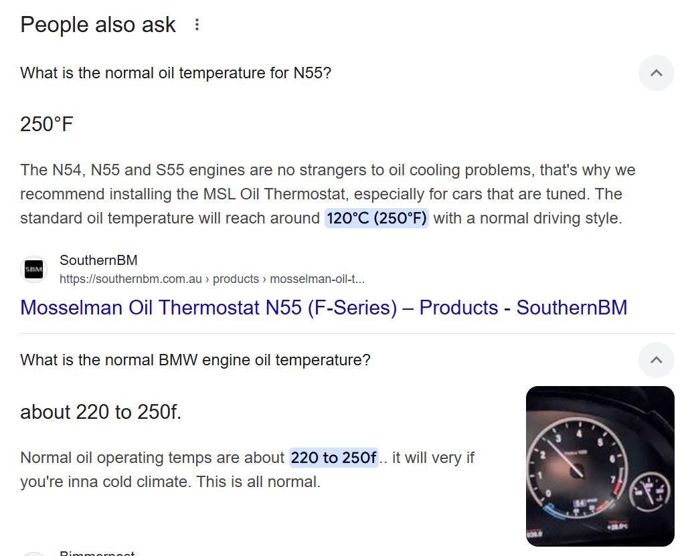The image size is (692, 556).
Task: Open the three-dot menu beside People also ask
Action: pos(197,25)
